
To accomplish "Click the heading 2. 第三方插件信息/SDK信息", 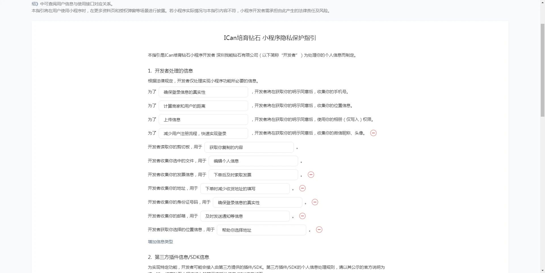I will [179, 257].
